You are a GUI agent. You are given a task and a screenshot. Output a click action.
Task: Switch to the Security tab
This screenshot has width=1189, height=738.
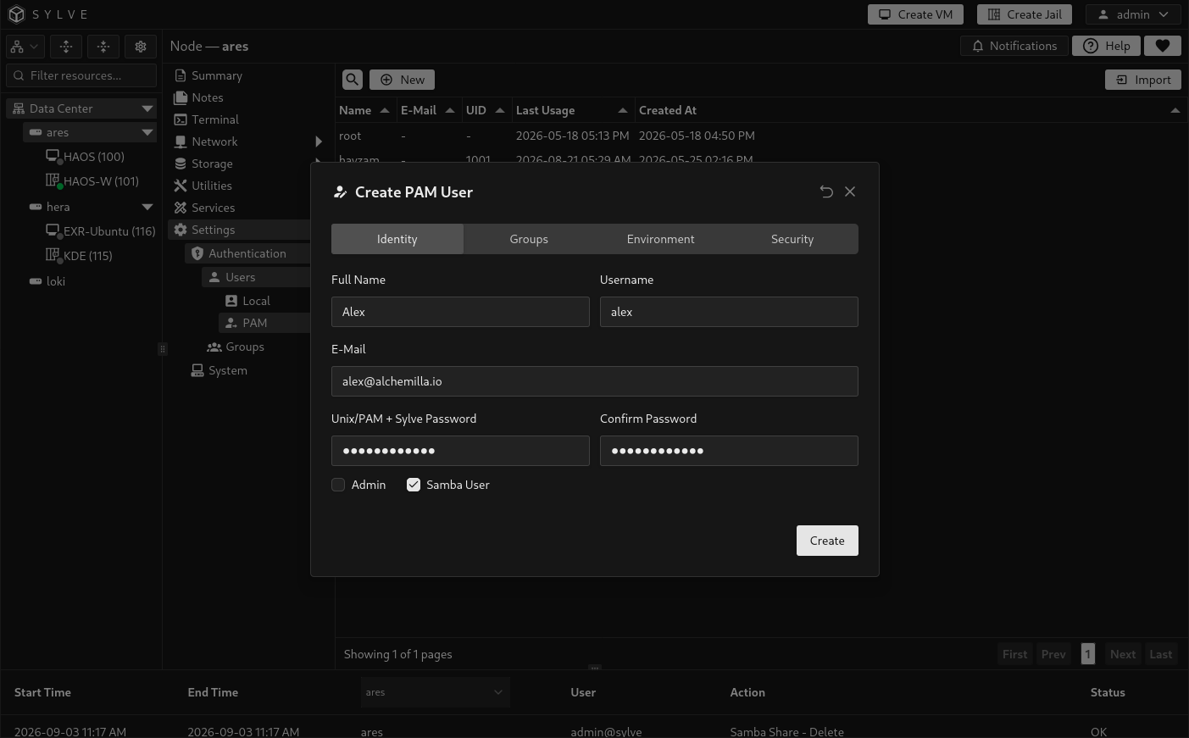792,239
